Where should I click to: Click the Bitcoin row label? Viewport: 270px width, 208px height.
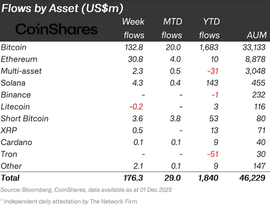click(14, 47)
